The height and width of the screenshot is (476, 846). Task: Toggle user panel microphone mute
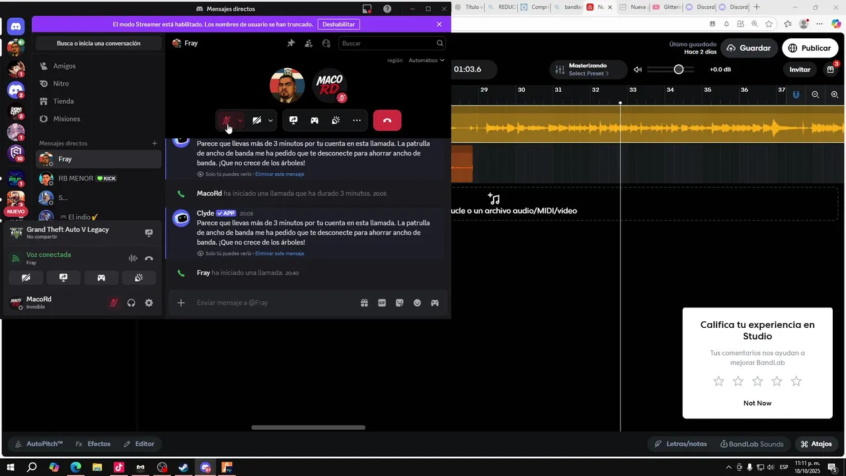point(114,303)
